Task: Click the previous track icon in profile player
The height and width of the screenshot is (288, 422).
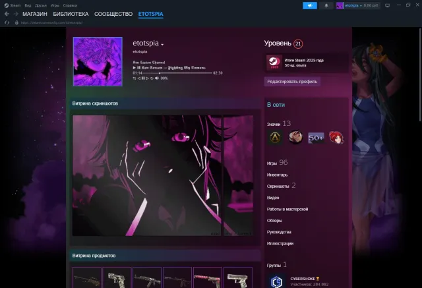Action: (x=139, y=78)
